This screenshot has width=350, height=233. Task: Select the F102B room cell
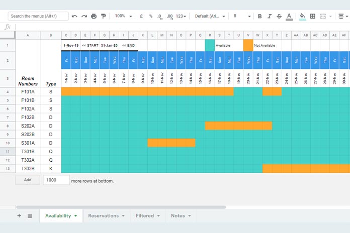(x=28, y=118)
